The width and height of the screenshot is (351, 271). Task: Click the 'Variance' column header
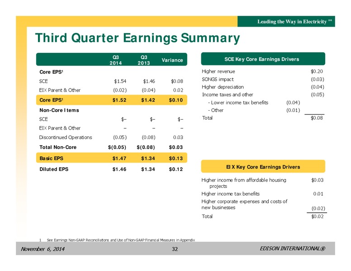tap(172, 60)
